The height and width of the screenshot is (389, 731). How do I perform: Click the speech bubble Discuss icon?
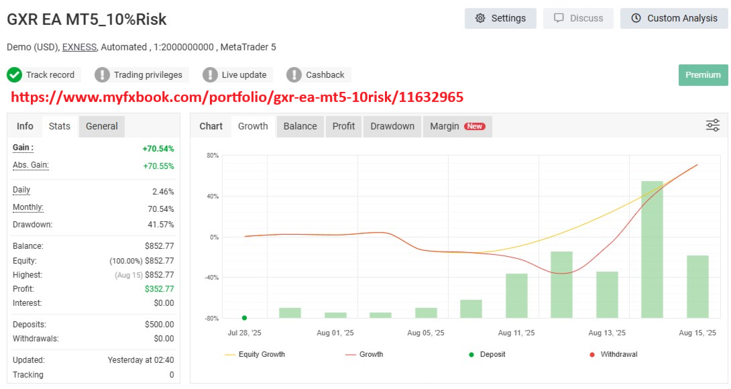click(559, 18)
